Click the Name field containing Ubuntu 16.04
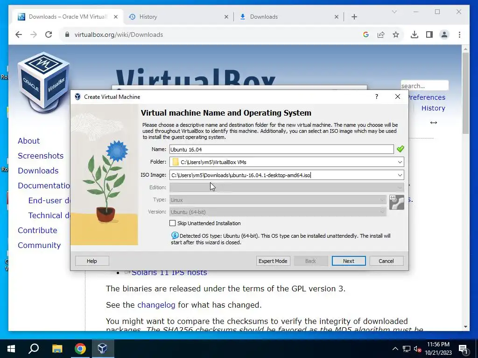 281,149
